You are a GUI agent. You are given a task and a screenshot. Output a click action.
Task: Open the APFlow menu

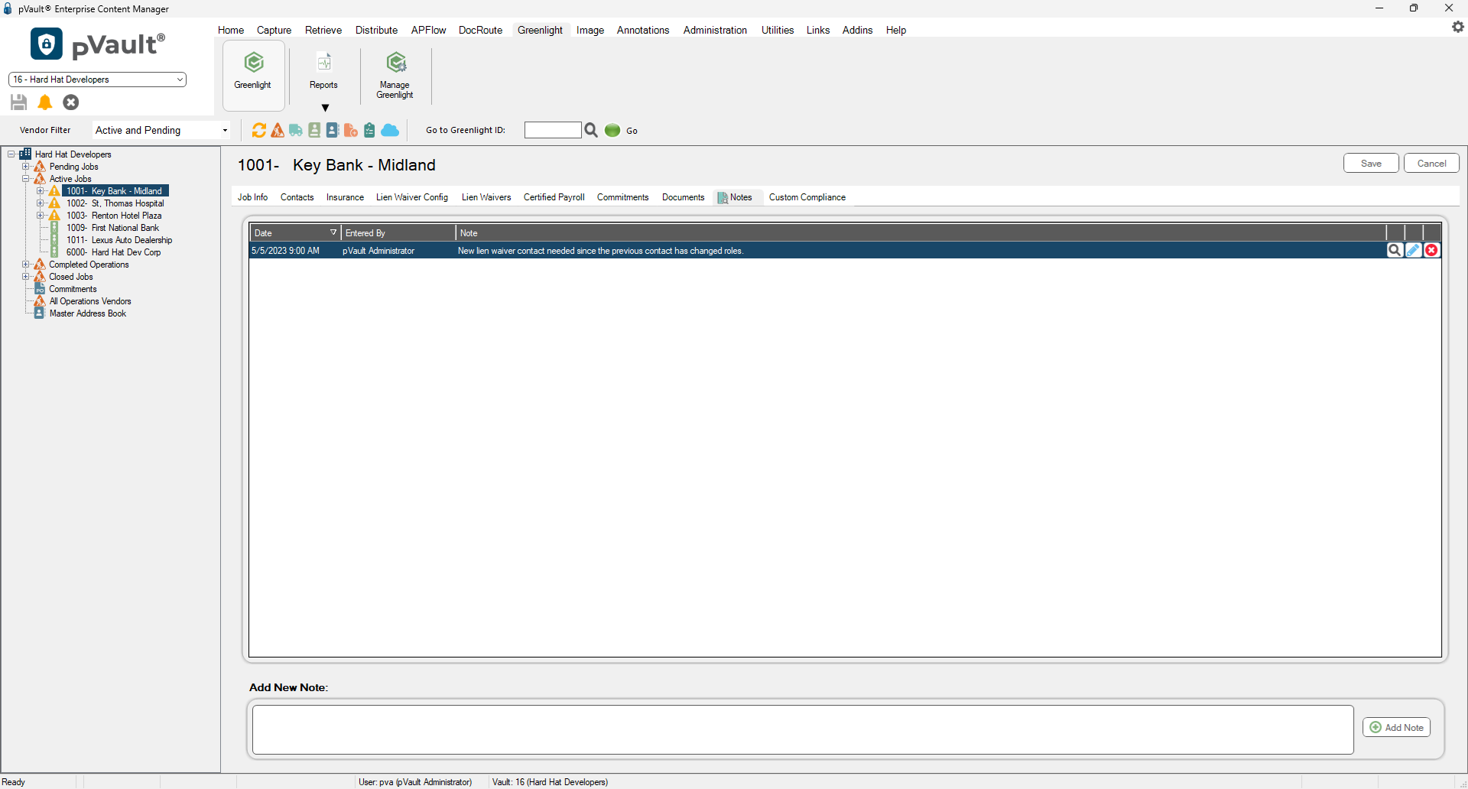[428, 30]
